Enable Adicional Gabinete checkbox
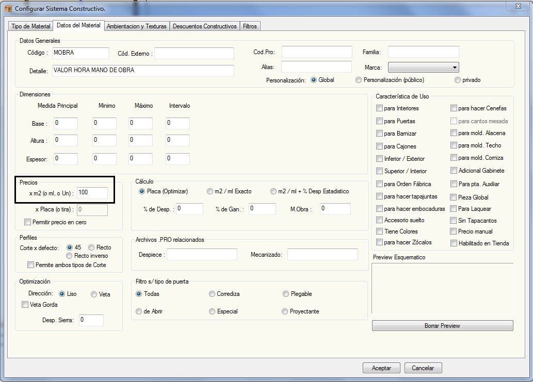The height and width of the screenshot is (382, 533). click(454, 171)
